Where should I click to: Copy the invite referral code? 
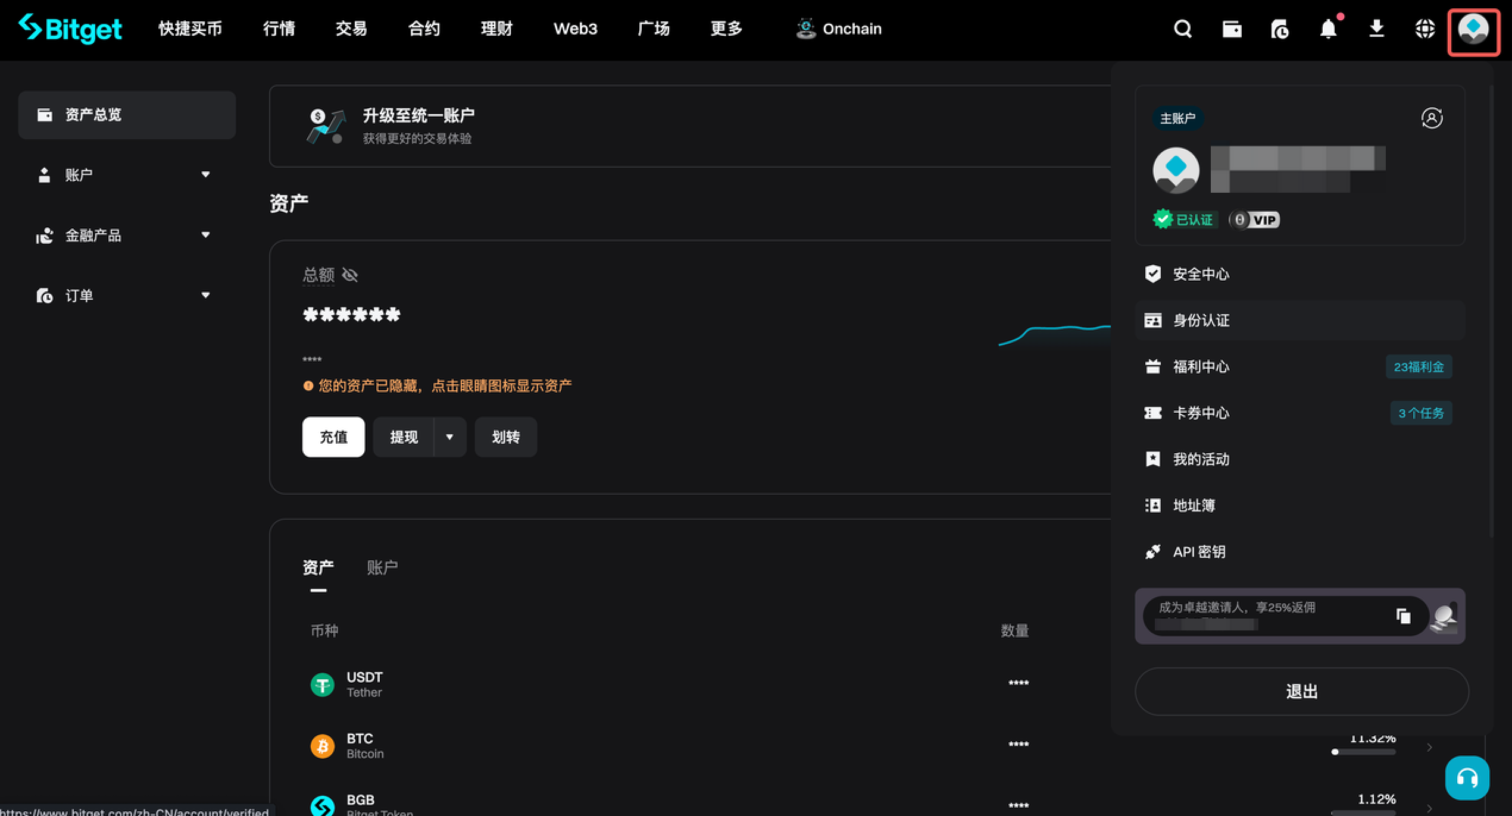(x=1403, y=616)
